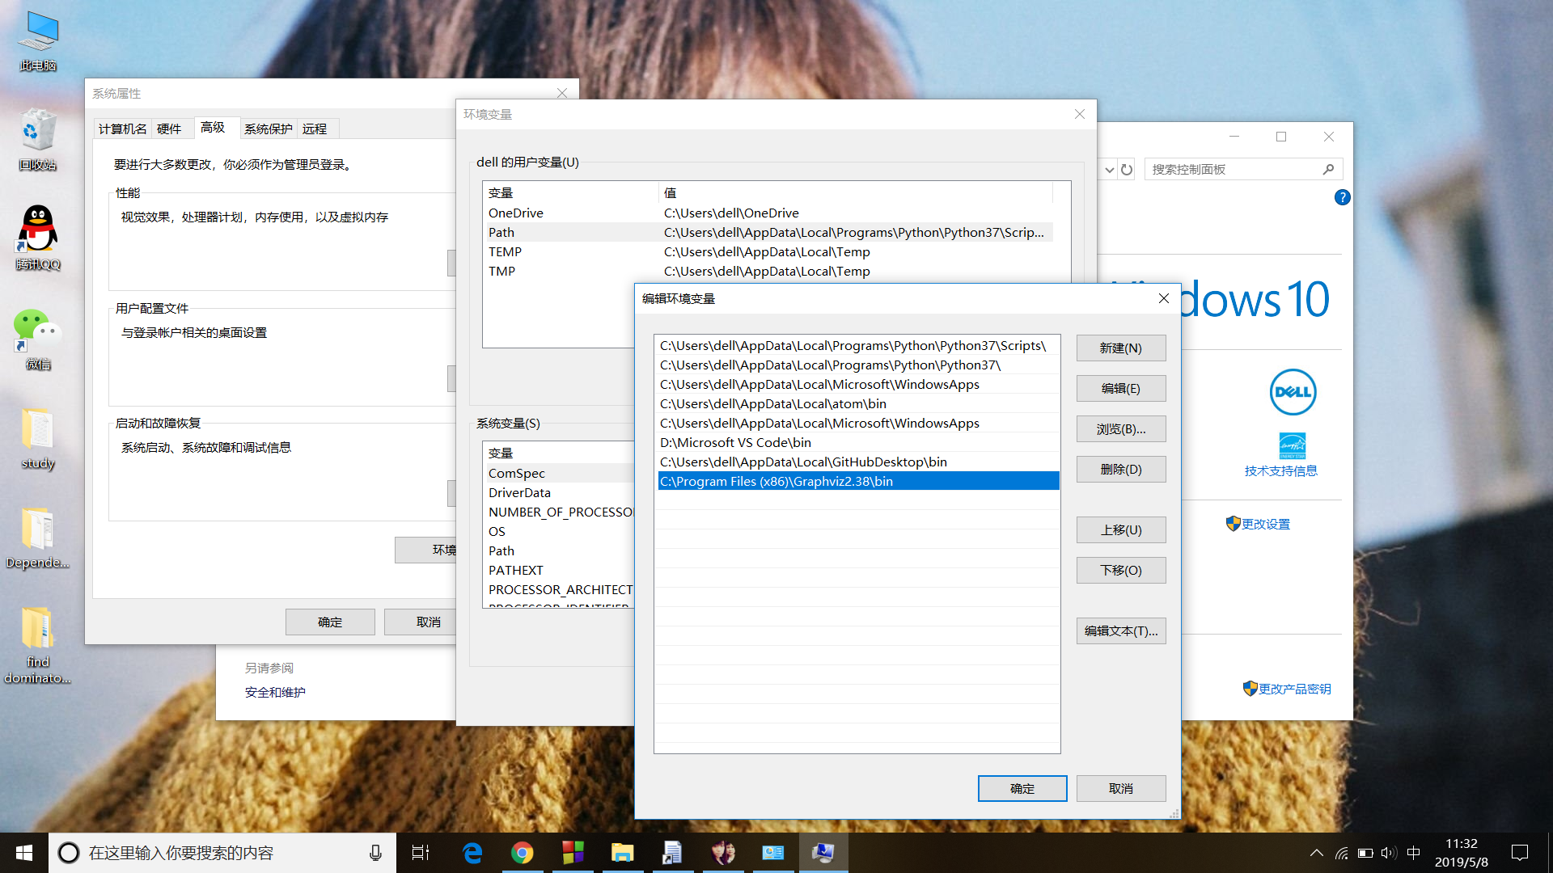
Task: Click the microphone icon in taskbar search
Action: 375,853
